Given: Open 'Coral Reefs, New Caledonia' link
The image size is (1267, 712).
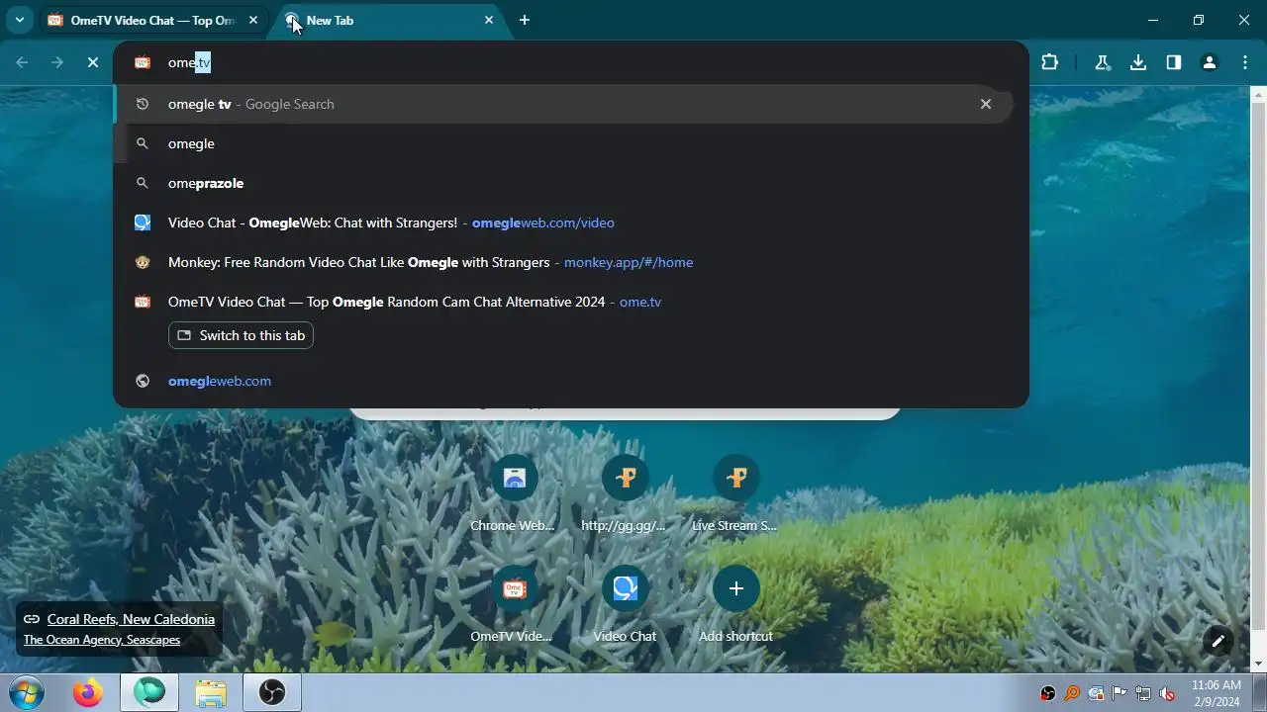Looking at the screenshot, I should 131,619.
